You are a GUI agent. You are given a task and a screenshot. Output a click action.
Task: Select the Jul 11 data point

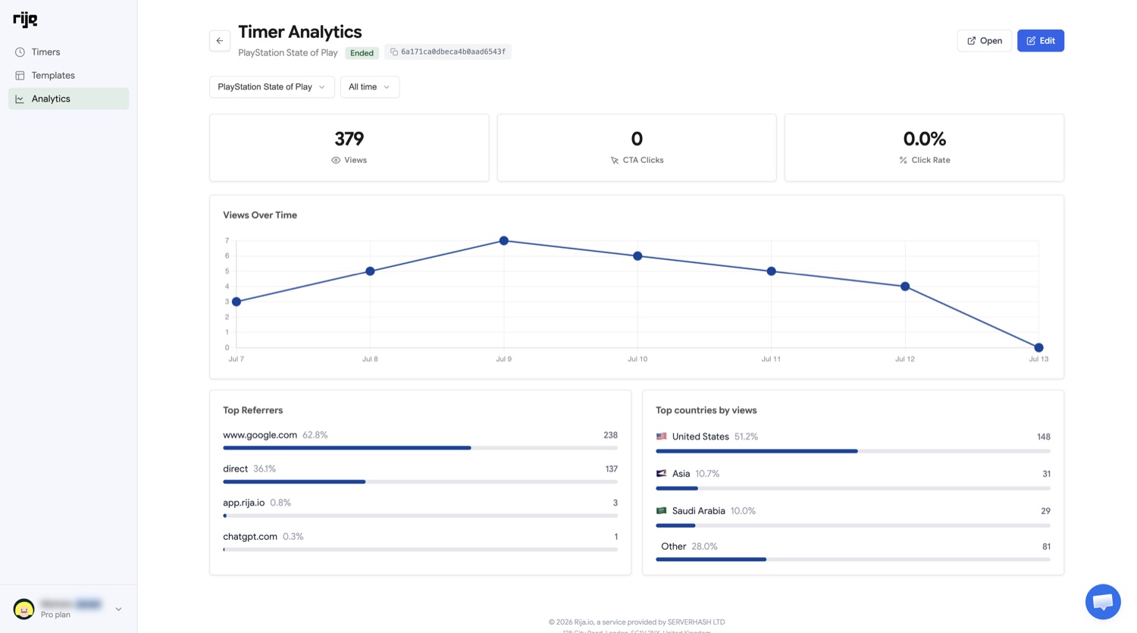(x=771, y=271)
